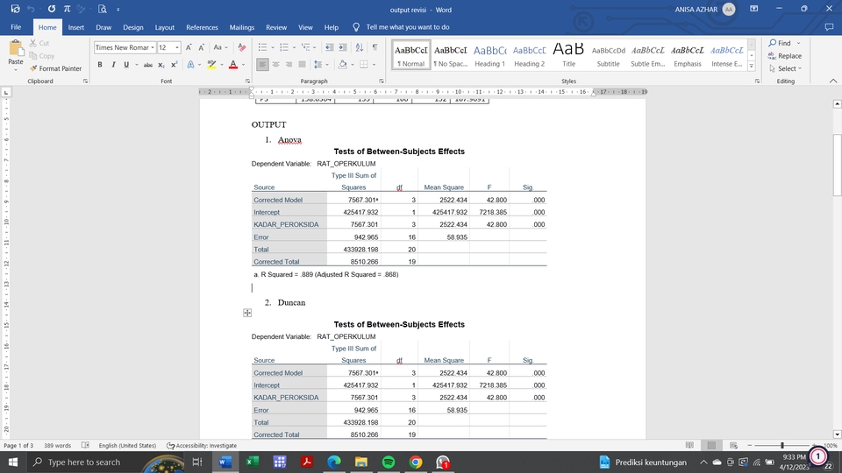Open the Font dialog launcher
This screenshot has height=473, width=842.
point(247,81)
